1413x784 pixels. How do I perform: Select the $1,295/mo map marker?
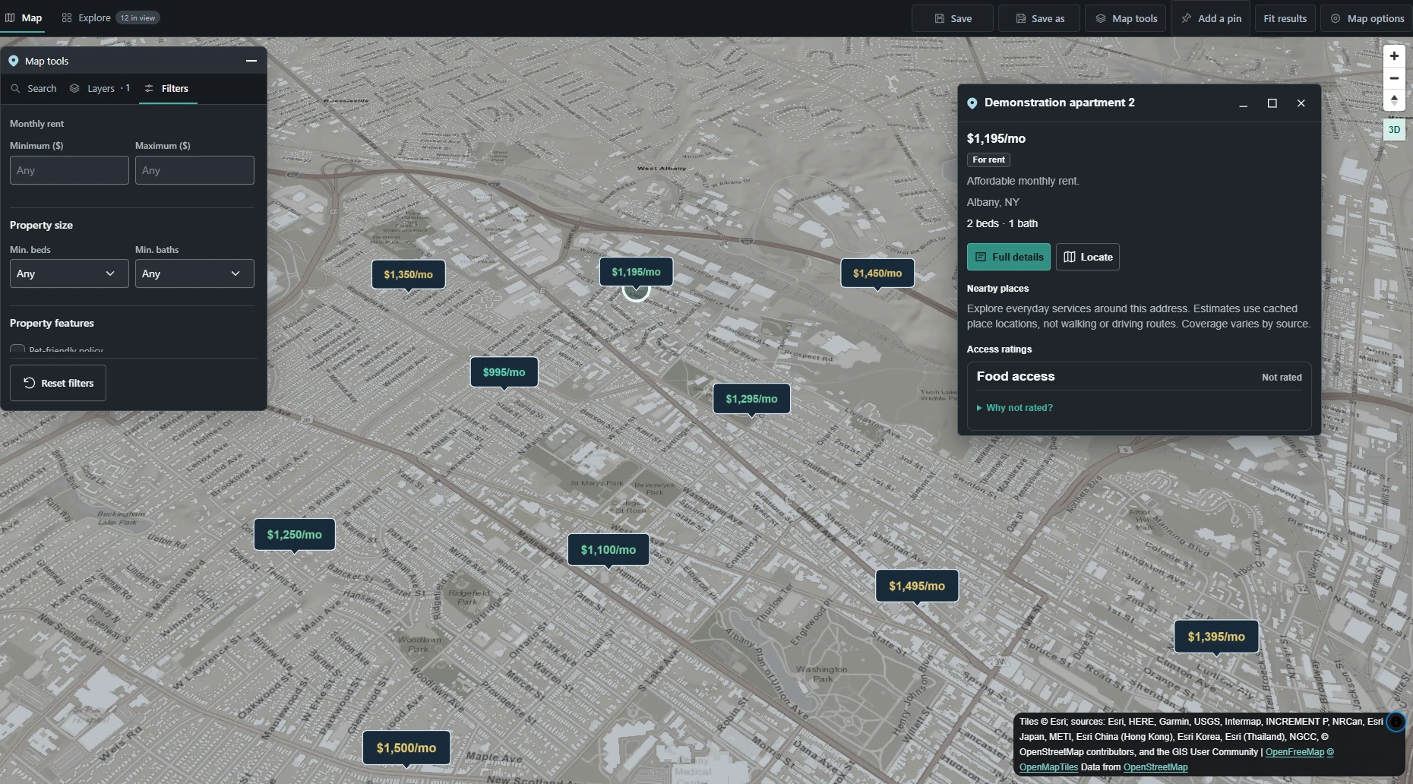coord(751,399)
